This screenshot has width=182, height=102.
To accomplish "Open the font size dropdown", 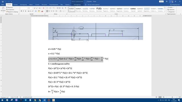I will [x=33, y=8].
